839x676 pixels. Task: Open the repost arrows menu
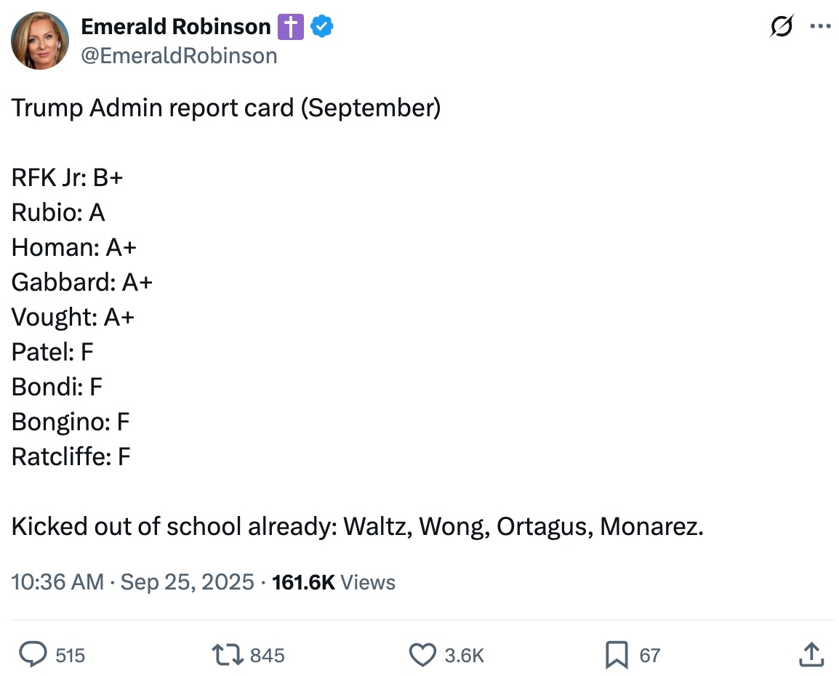point(228,655)
